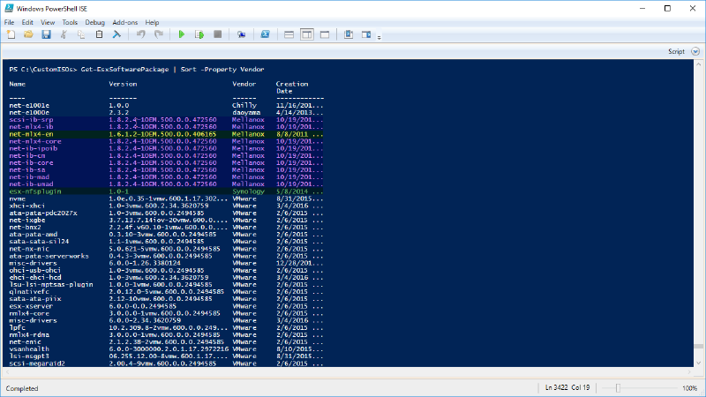
Task: Click the Name column header
Action: pyautogui.click(x=17, y=84)
